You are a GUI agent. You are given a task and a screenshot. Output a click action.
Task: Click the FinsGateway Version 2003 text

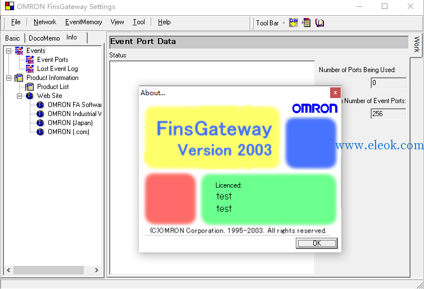click(x=214, y=139)
